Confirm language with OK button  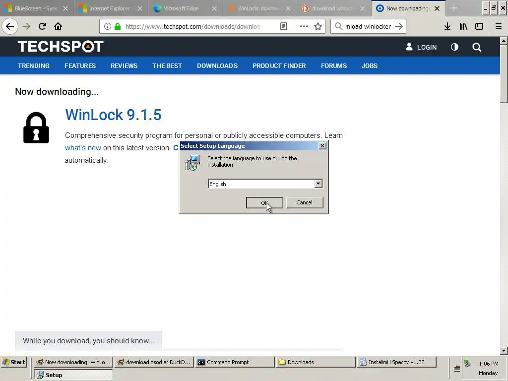(x=264, y=203)
